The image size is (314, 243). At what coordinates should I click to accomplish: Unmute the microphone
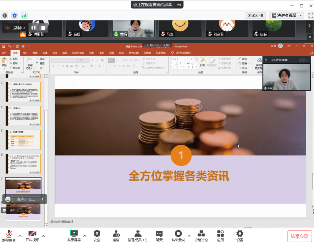9,236
